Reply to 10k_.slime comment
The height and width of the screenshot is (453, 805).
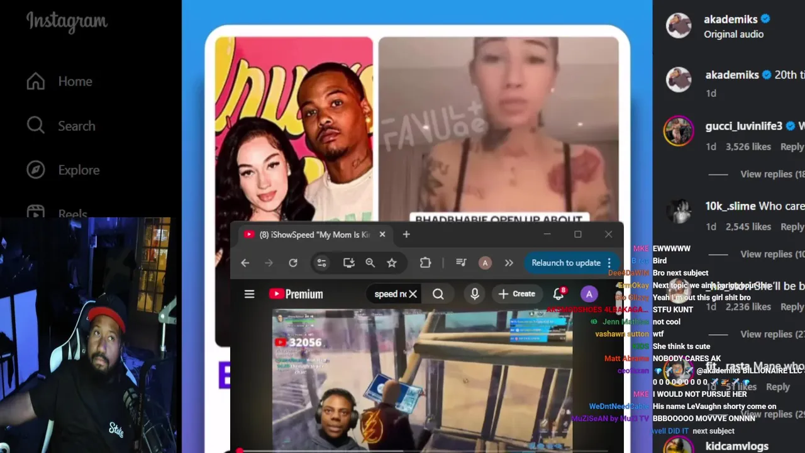pyautogui.click(x=792, y=226)
